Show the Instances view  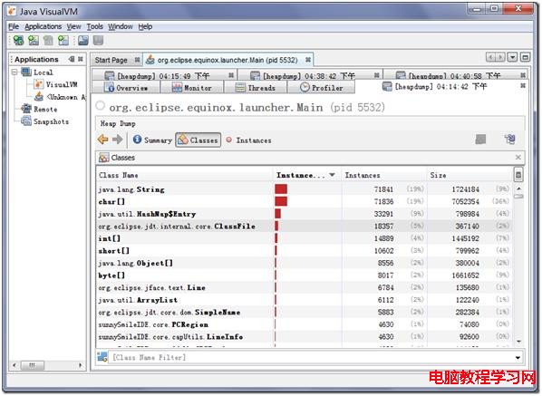pyautogui.click(x=248, y=140)
